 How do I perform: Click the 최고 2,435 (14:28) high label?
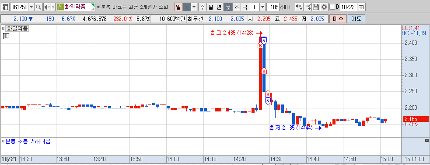coord(233,33)
